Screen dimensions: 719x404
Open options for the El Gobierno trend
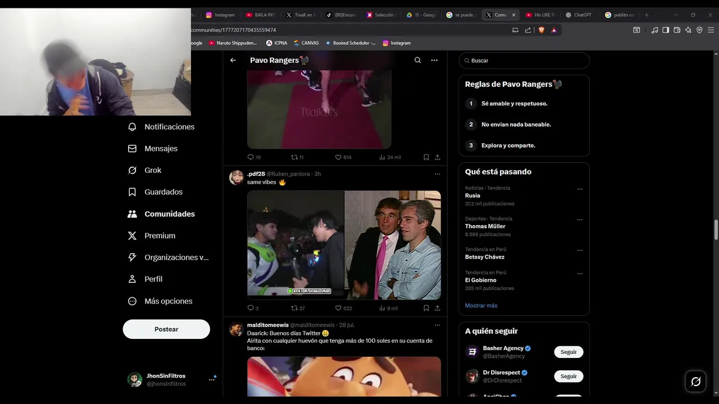tap(580, 273)
